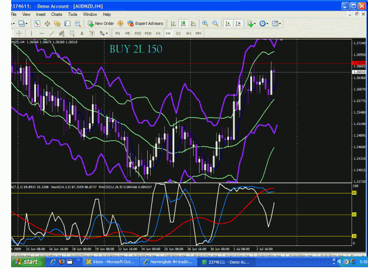
Task: Switch to M5 timeframe
Action: 127,34
